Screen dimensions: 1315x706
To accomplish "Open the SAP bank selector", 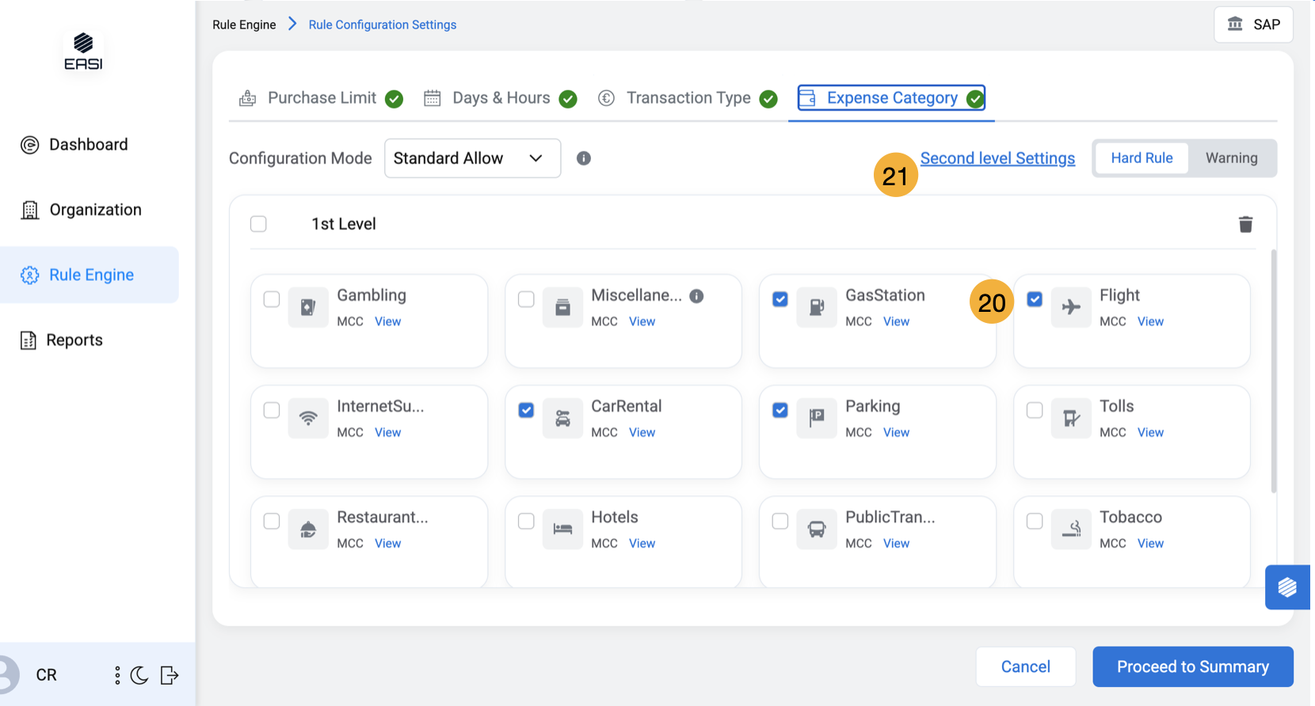I will [1253, 25].
